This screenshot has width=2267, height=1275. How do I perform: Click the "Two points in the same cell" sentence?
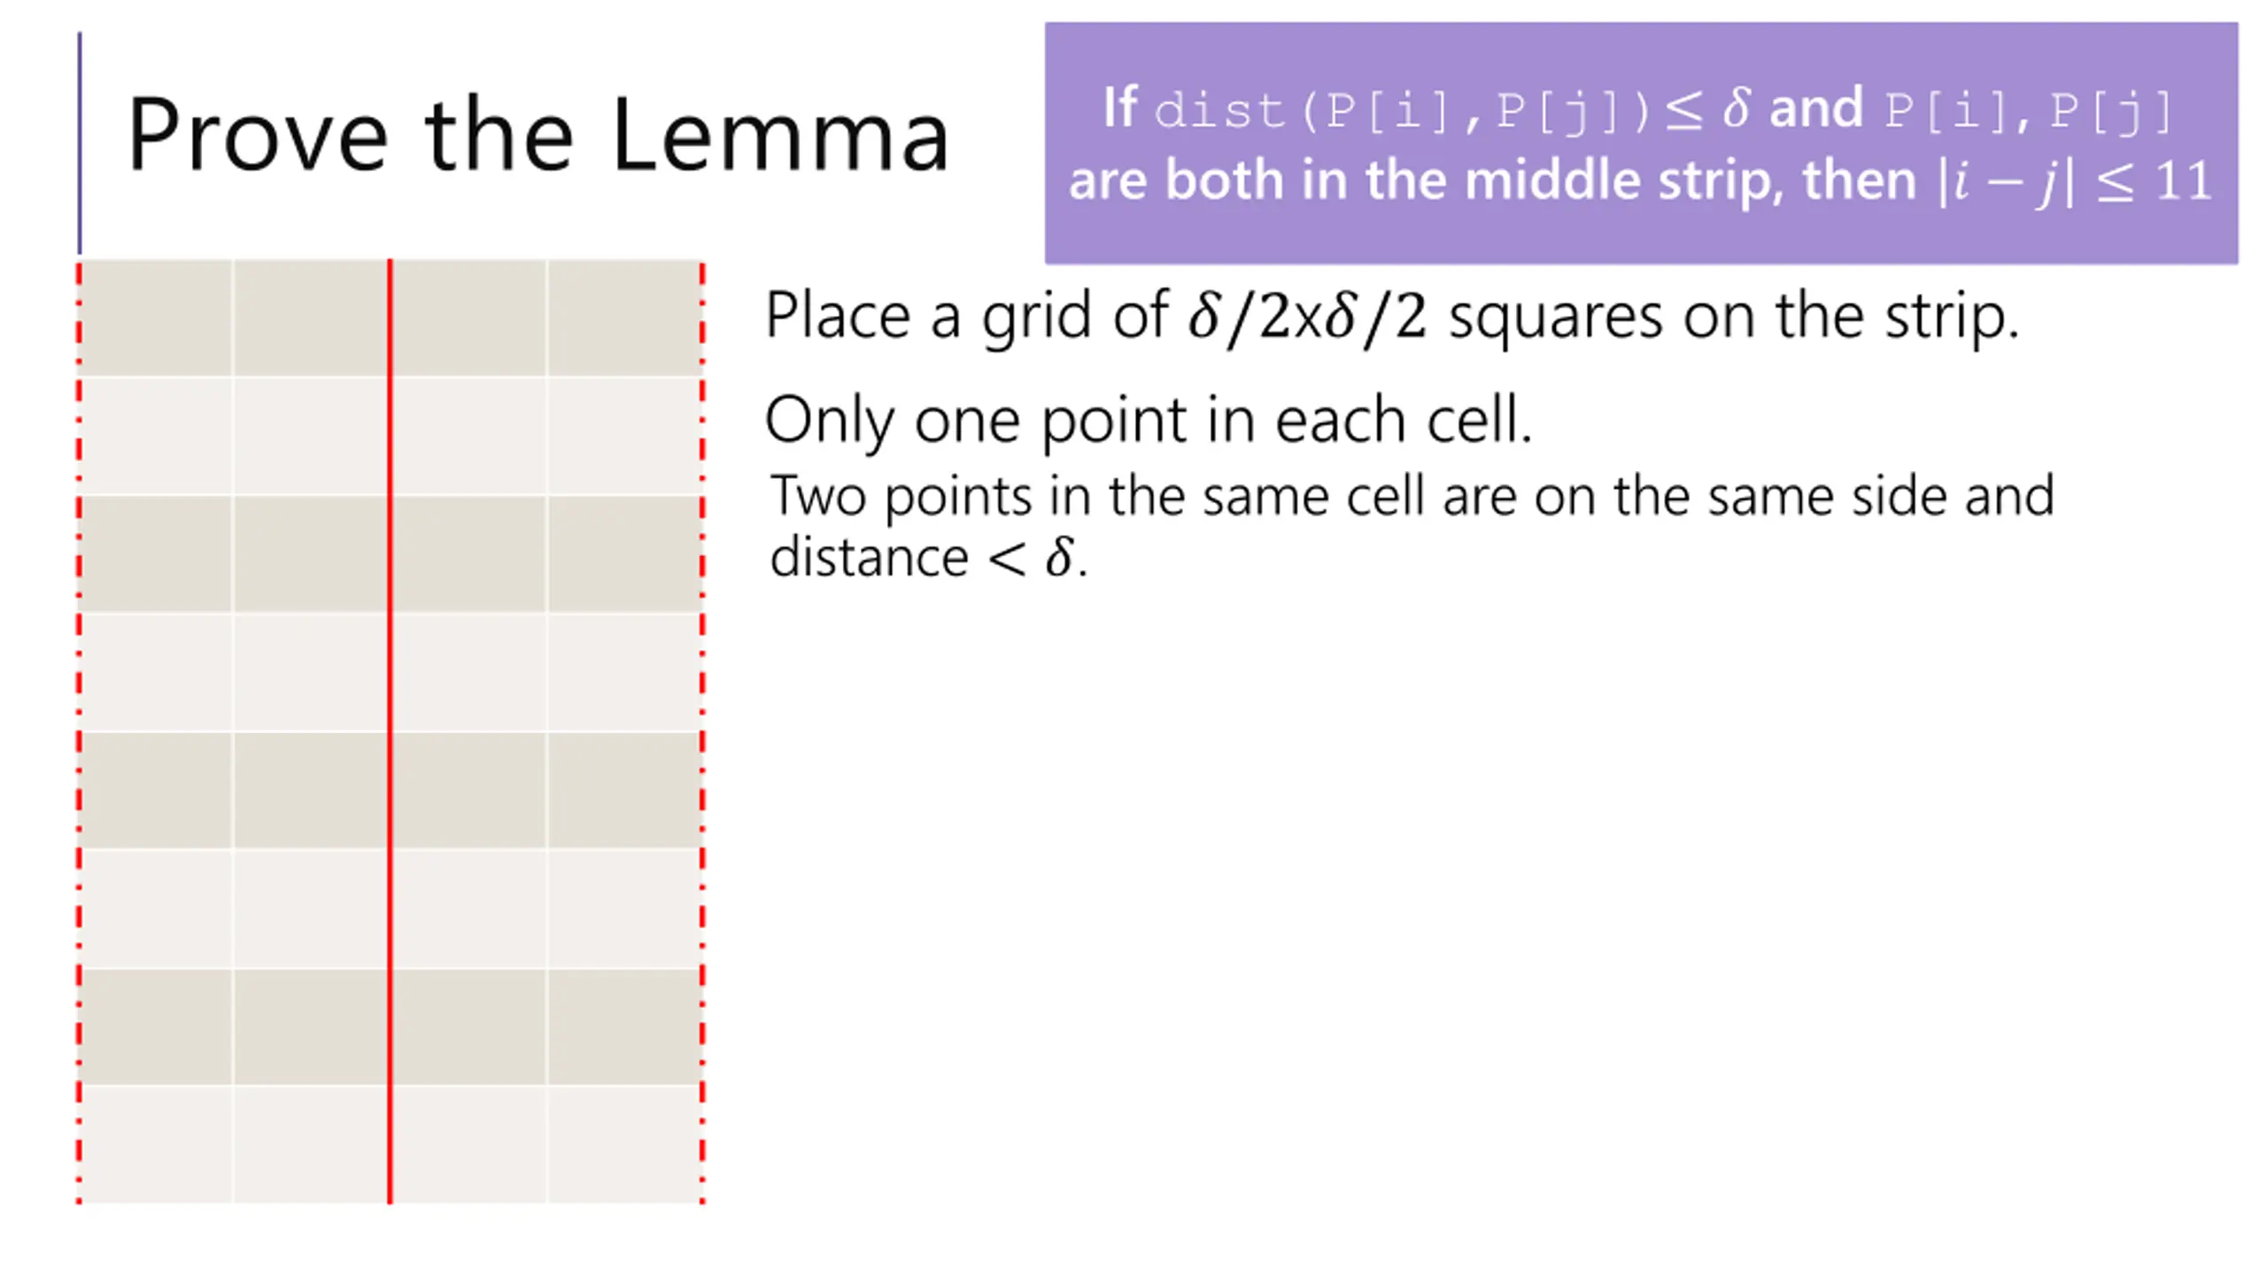pyautogui.click(x=1412, y=495)
